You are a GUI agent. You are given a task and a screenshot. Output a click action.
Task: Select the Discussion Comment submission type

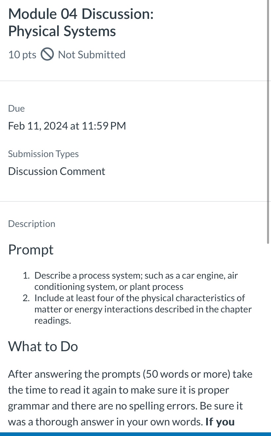(x=57, y=171)
